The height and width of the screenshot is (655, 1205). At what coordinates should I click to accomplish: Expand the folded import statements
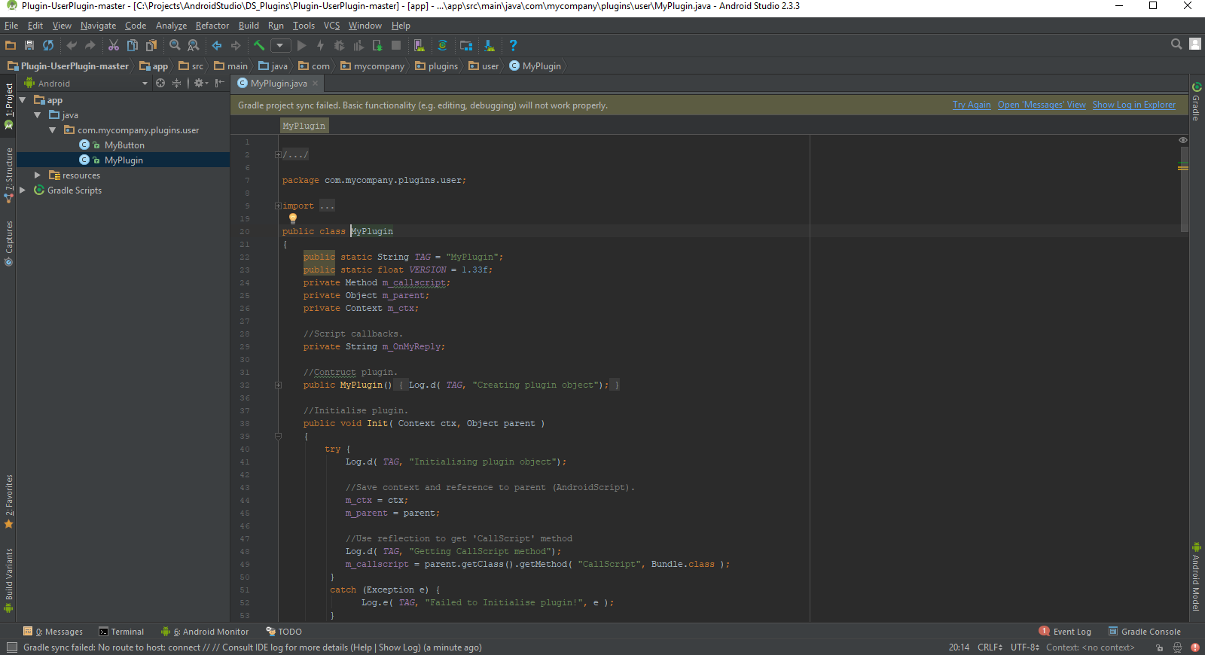tap(278, 206)
